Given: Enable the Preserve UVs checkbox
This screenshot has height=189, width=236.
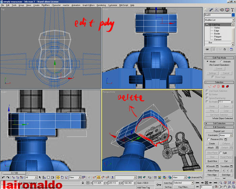Looking at the screenshot, I should coord(208,139).
